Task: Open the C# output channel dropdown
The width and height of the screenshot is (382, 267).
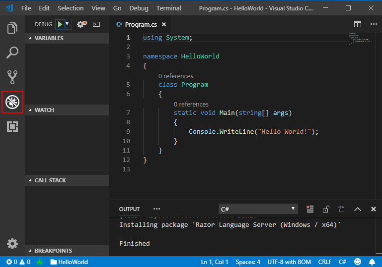Action: click(x=258, y=209)
